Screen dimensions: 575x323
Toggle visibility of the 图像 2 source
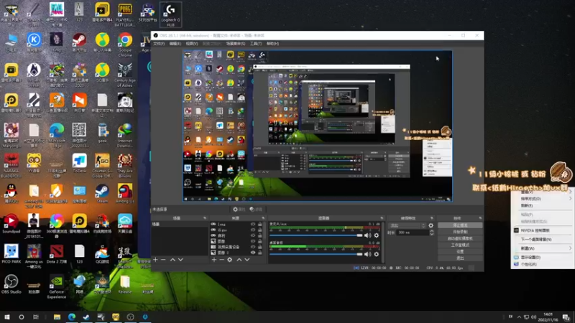253,253
